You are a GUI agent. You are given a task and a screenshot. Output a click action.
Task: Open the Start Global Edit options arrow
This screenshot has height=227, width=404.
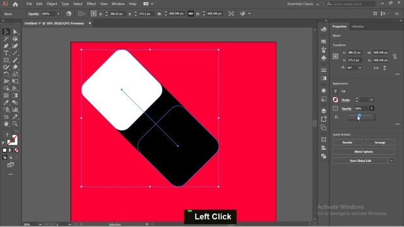point(391,161)
